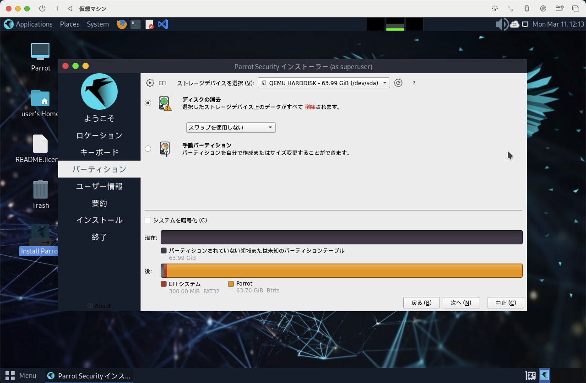Go to キーボード step in sidebar
Screen dimensions: 586x383
99,152
